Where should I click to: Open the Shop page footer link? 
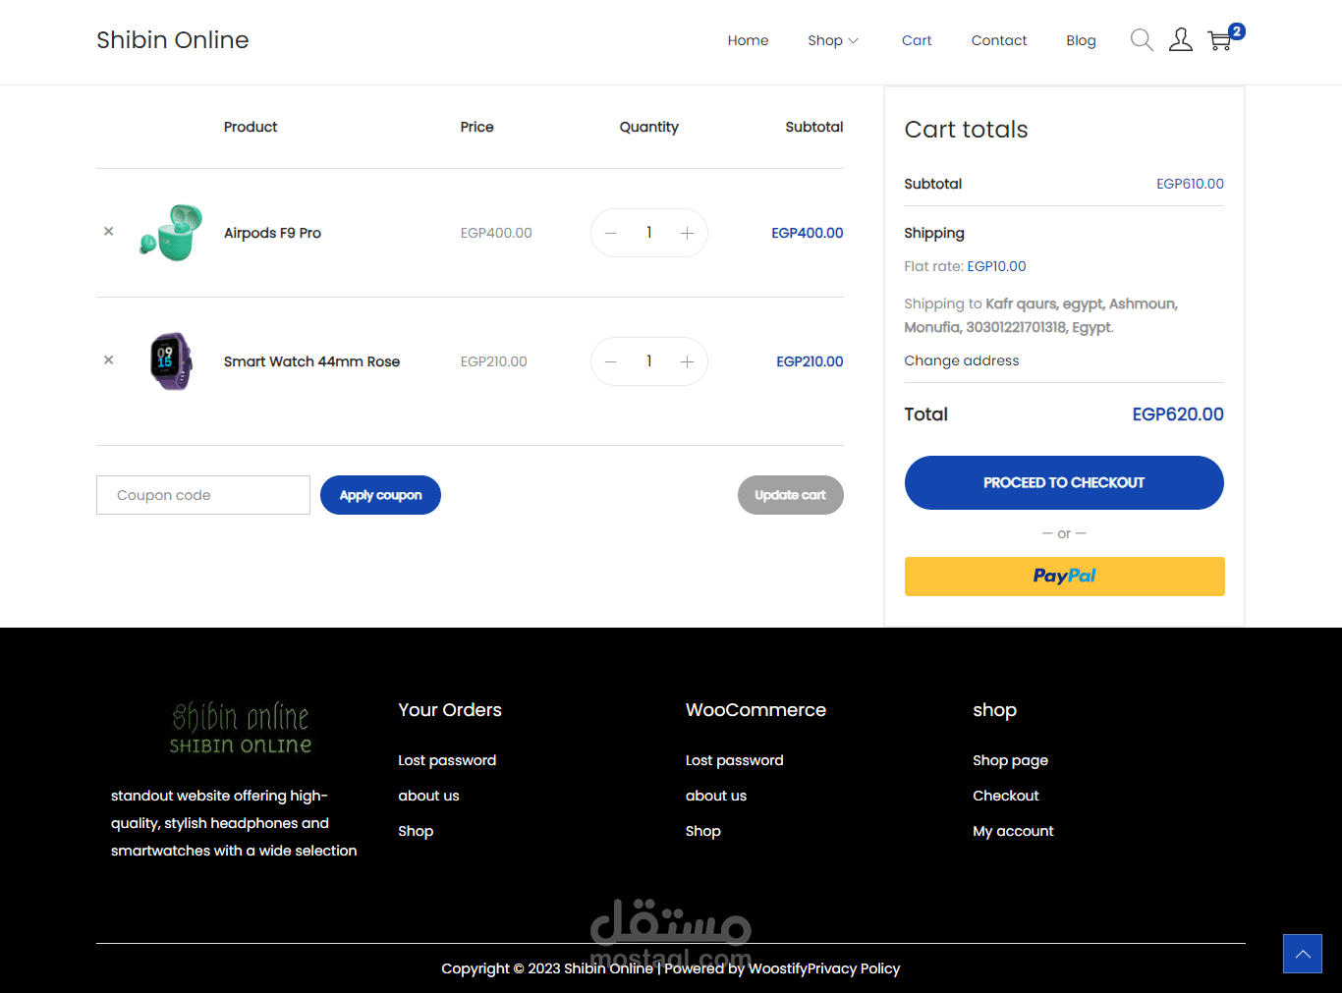tap(1010, 760)
